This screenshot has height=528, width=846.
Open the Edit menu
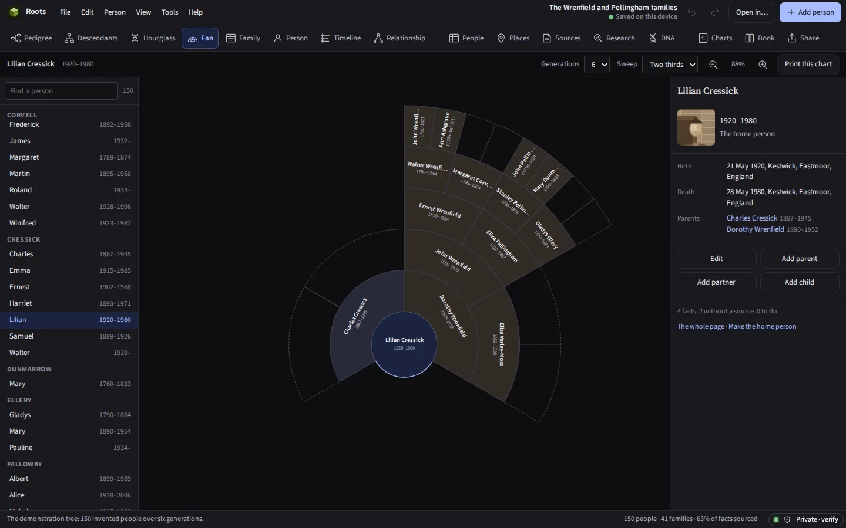point(87,12)
